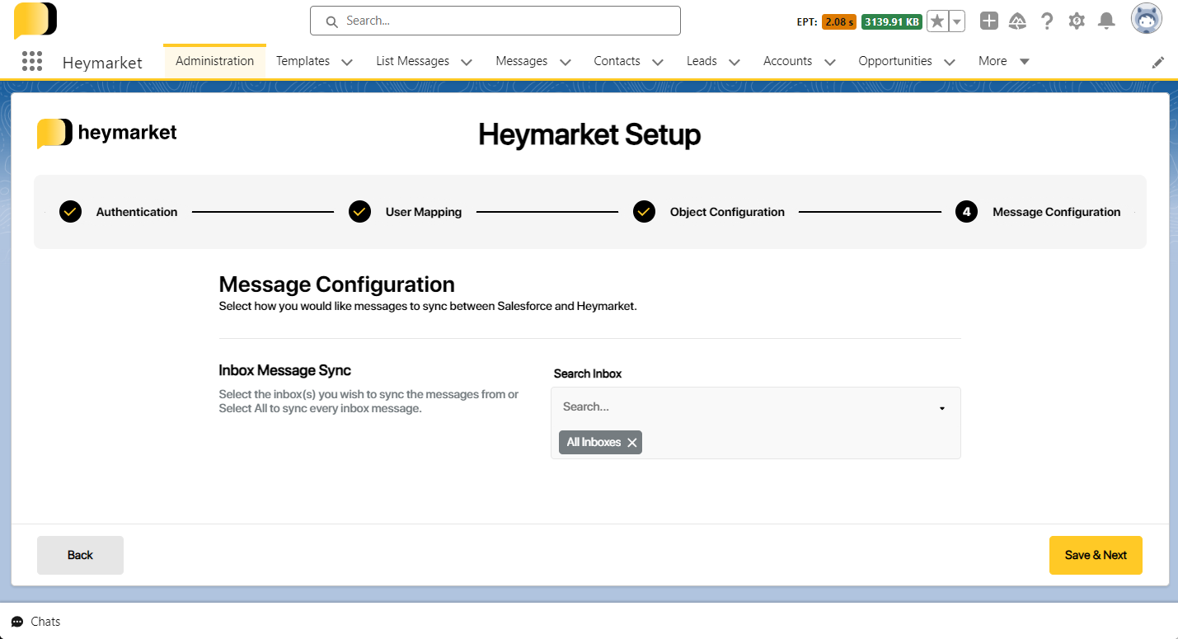The width and height of the screenshot is (1178, 639).
Task: Expand the Search Inbox dropdown arrow
Action: (x=942, y=409)
